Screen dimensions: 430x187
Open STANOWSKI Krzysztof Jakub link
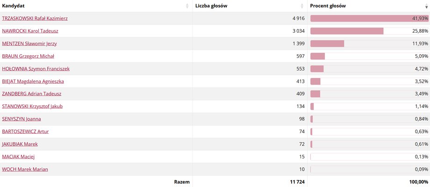32,107
